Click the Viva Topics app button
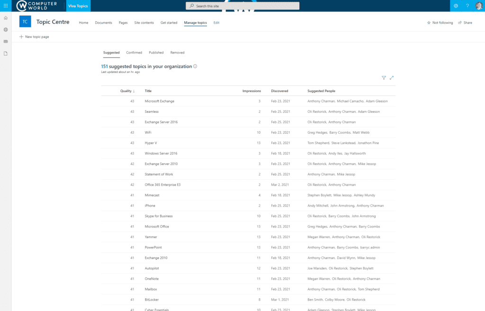 [x=78, y=6]
